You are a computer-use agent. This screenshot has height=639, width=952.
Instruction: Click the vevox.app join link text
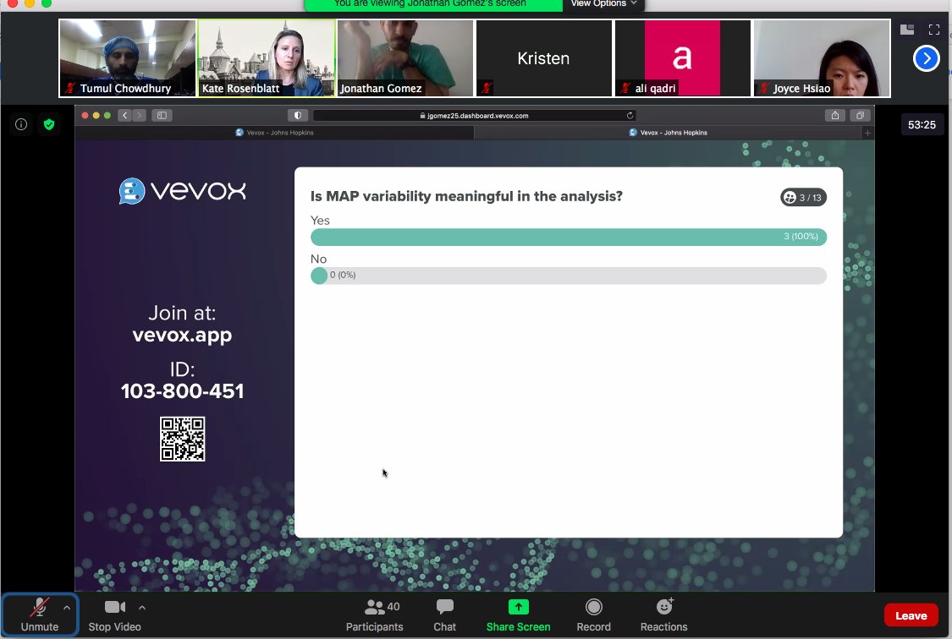[x=182, y=335]
